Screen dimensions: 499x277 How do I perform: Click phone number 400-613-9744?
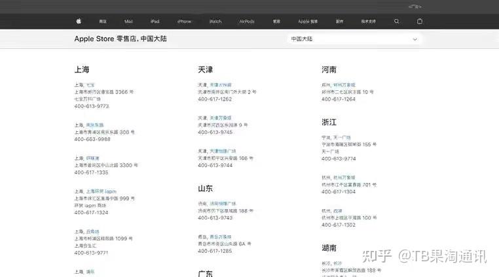tap(215, 165)
